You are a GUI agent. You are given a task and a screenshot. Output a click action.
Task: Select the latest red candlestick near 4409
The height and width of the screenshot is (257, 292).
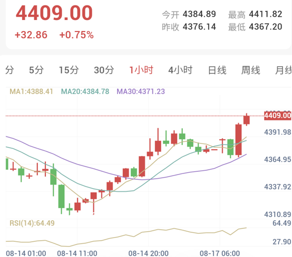point(247,120)
